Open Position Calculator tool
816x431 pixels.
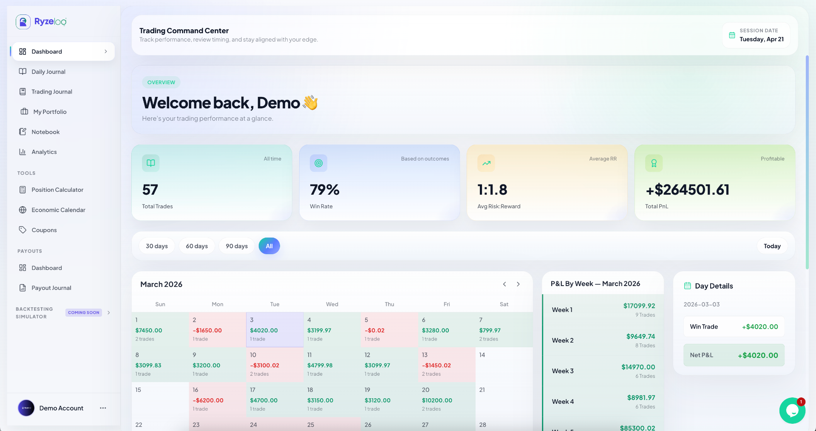63,190
